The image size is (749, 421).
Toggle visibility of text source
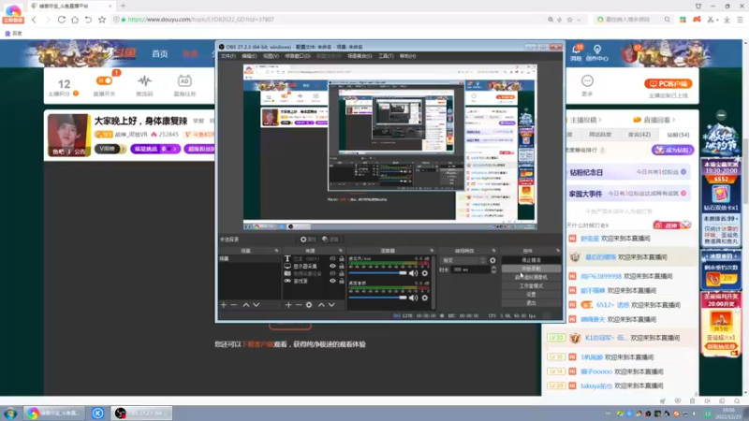(332, 258)
